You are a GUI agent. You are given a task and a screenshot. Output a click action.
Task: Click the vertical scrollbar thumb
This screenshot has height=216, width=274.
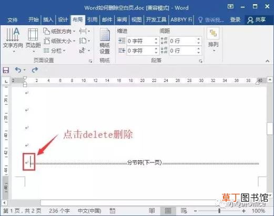click(x=270, y=129)
